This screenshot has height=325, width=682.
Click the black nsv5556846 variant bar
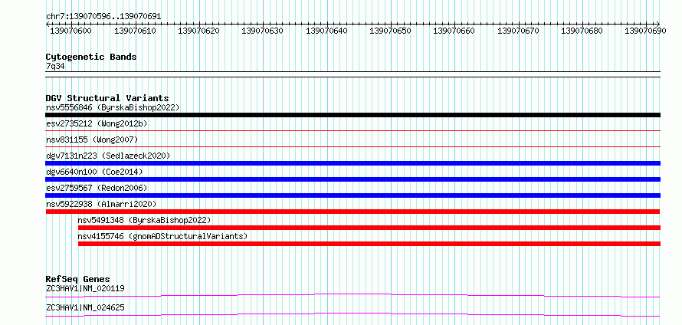coord(352,115)
